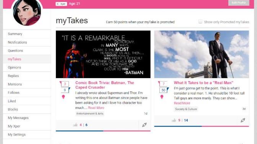This screenshot has width=257, height=144.
Task: Click the thumbs-up icon on Batman myTake
Action: click(x=75, y=125)
